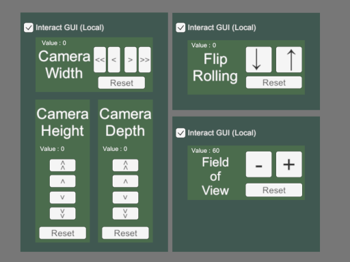Click Camera Depth double-down arrow button

click(x=125, y=214)
